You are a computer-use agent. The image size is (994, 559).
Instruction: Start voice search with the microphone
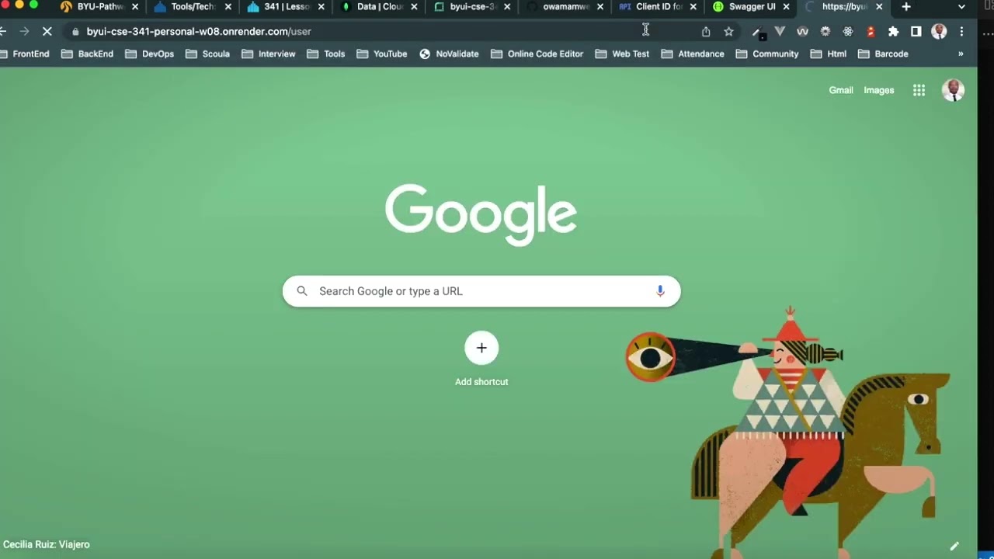[660, 291]
